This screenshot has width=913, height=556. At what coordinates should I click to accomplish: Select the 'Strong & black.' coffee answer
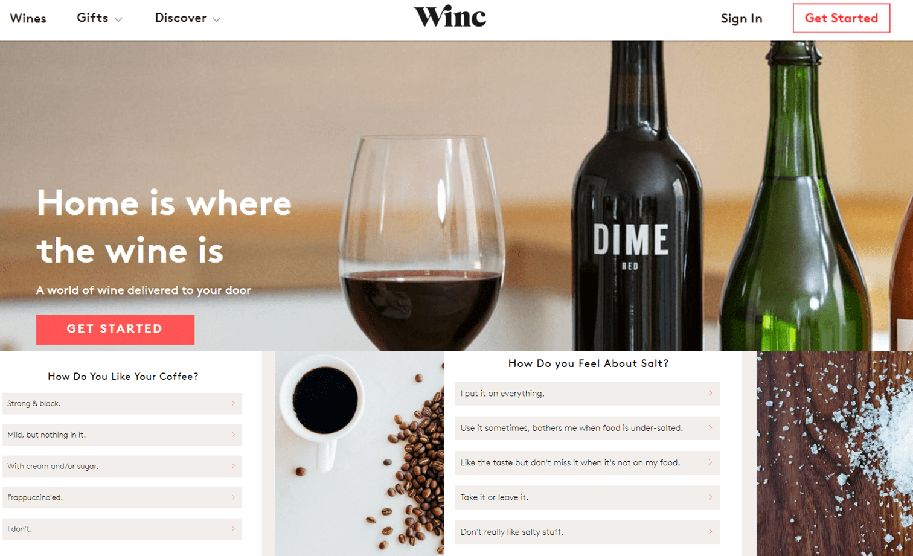tap(123, 403)
